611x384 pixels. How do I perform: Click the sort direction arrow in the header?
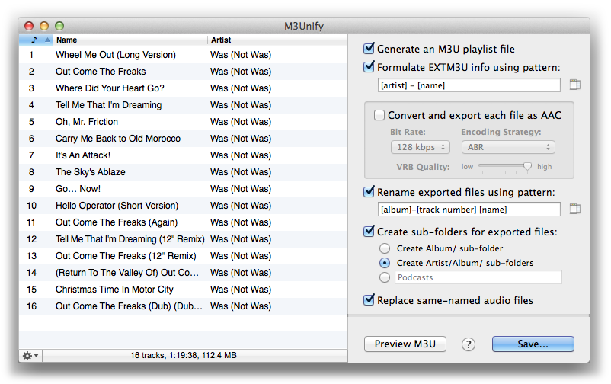(47, 40)
